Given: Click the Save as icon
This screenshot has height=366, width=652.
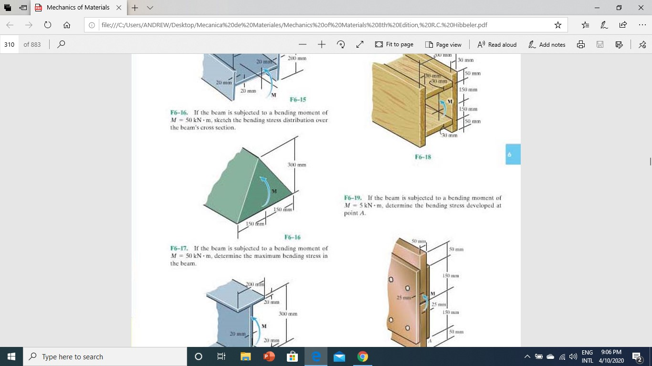Looking at the screenshot, I should tap(619, 44).
